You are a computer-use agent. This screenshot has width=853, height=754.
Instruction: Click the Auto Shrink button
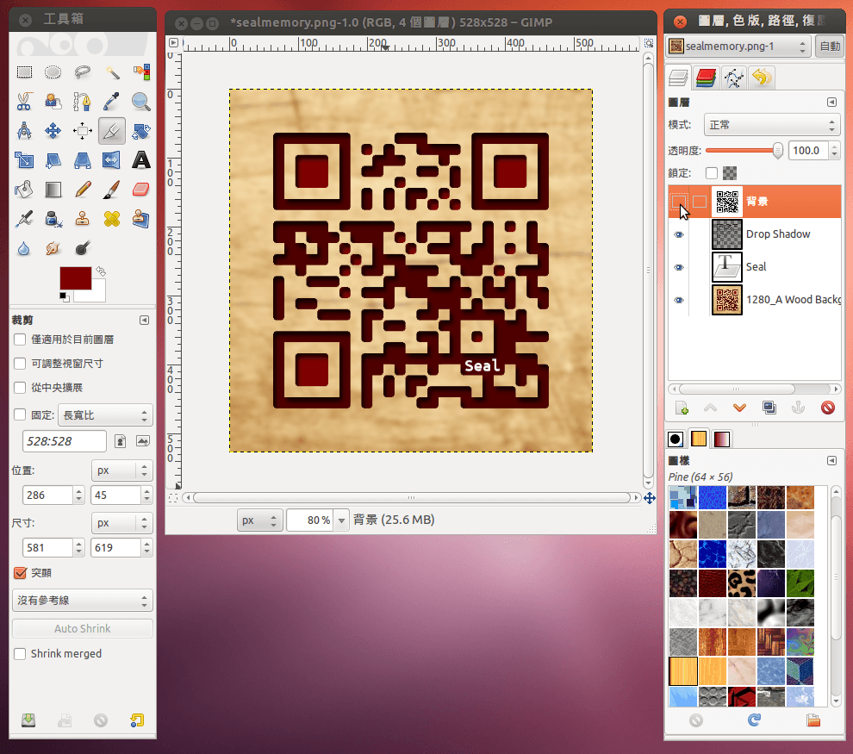(82, 628)
